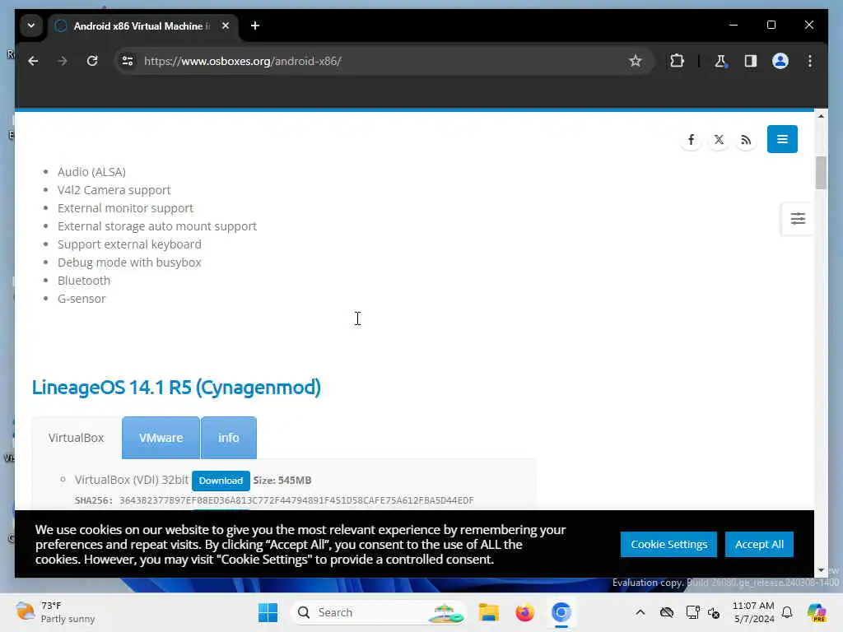Open the Chrome taskbar icon
This screenshot has width=843, height=632.
click(x=561, y=612)
